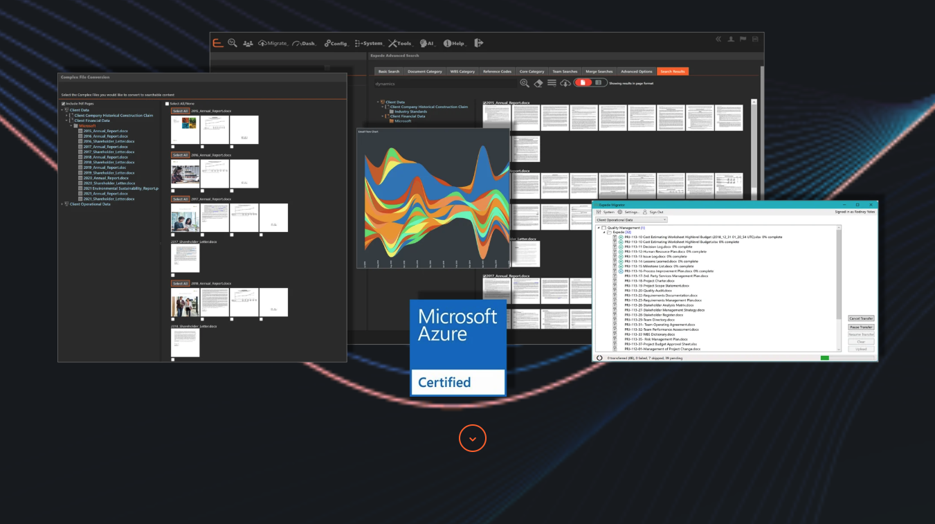The height and width of the screenshot is (524, 935).
Task: Switch to the Advanced Options tab
Action: [636, 71]
